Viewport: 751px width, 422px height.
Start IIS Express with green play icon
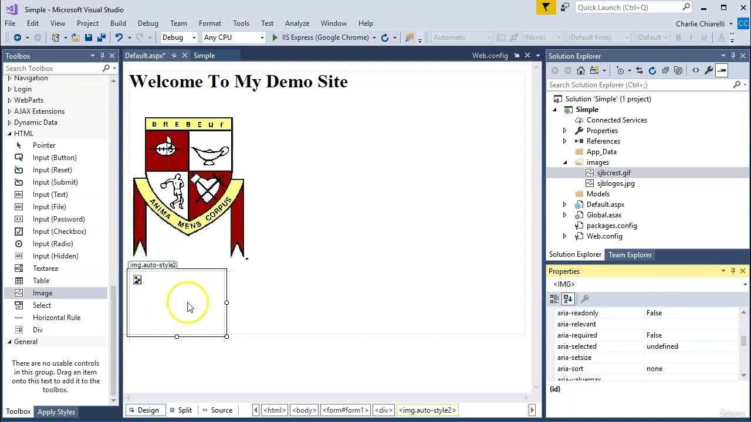pos(275,38)
